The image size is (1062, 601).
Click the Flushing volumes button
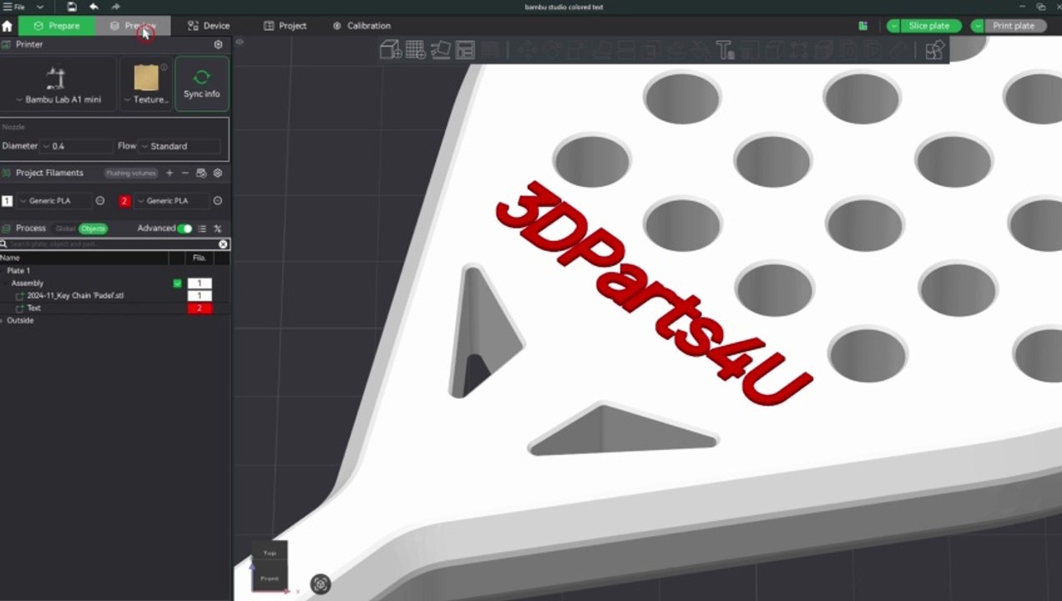click(131, 174)
